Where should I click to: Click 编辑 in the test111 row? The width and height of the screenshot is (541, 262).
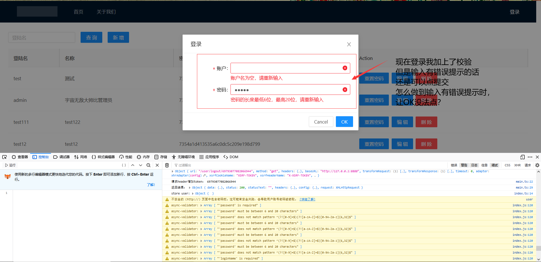pyautogui.click(x=402, y=122)
